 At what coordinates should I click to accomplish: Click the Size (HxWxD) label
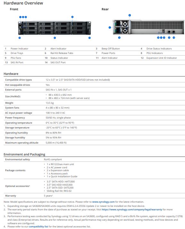pos(13,96)
